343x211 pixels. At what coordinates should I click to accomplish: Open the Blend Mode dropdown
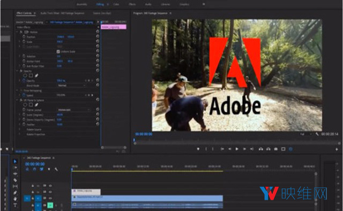(71, 85)
